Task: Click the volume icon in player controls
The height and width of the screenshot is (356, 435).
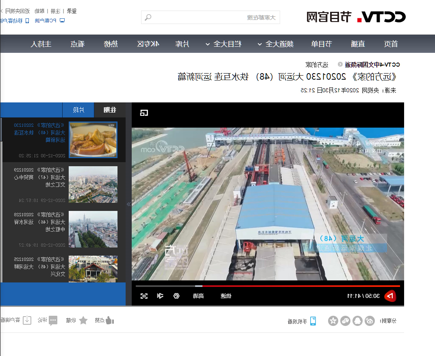Action: coord(160,296)
